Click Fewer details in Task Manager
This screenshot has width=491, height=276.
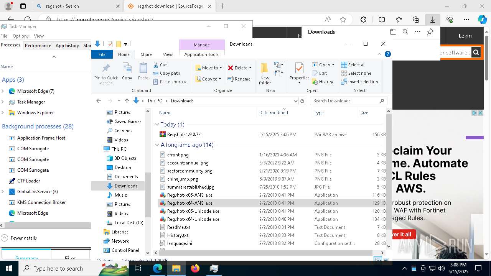tap(20, 238)
